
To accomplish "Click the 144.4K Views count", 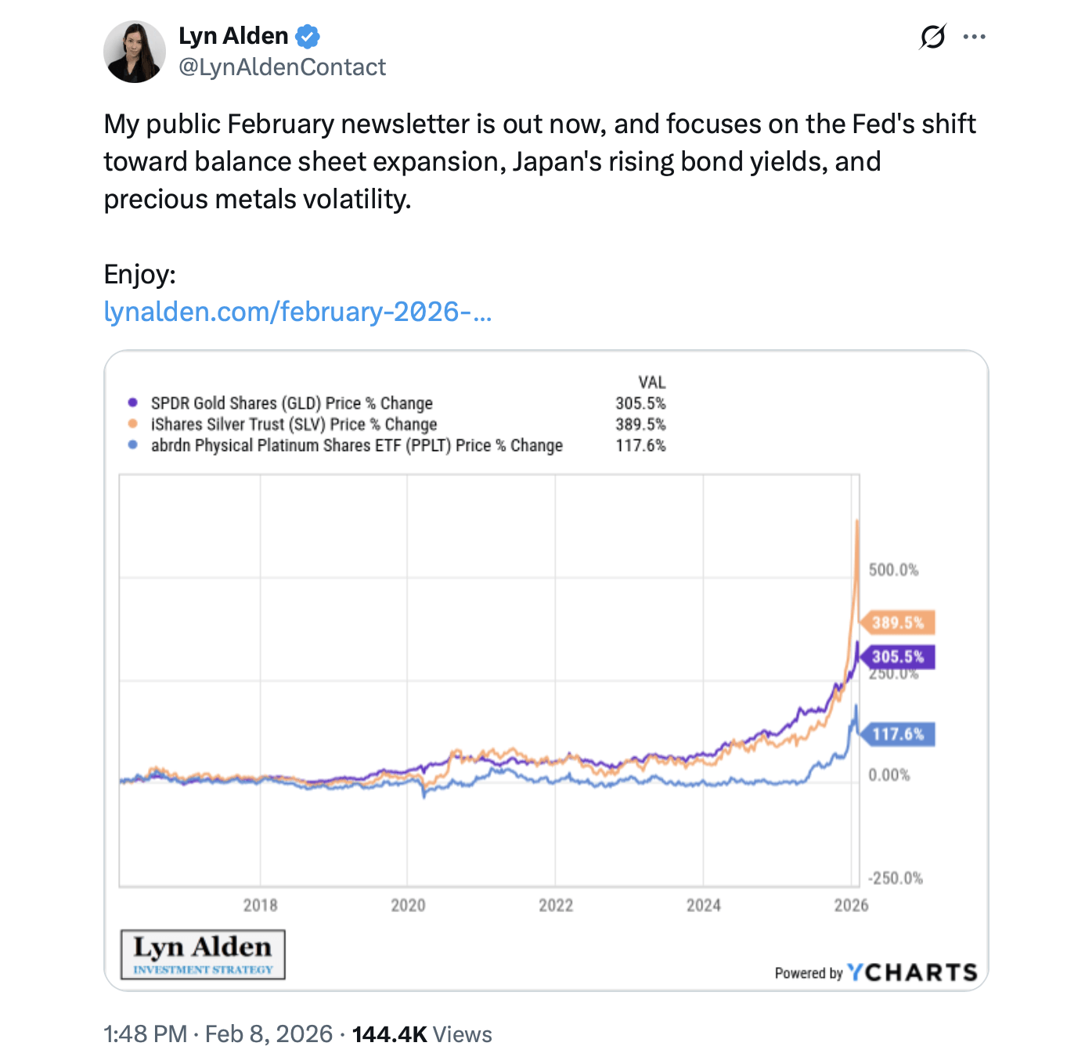I will tap(422, 1034).
